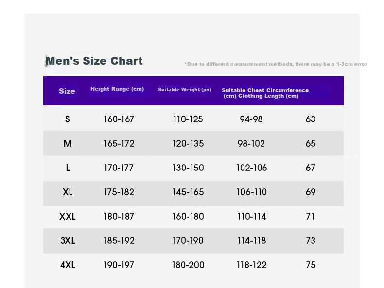The width and height of the screenshot is (384, 288).
Task: Select clothing length 65
Action: coord(310,143)
